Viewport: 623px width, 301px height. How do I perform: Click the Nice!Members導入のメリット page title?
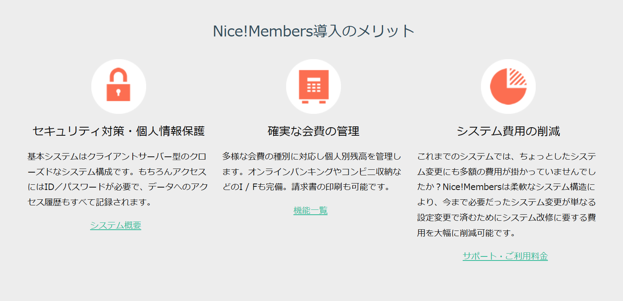(313, 31)
